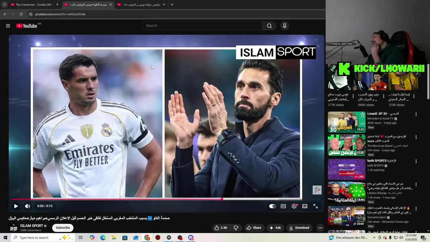Image resolution: width=430 pixels, height=242 pixels.
Task: Toggle closed captions (CC) on video
Action: pos(283,206)
